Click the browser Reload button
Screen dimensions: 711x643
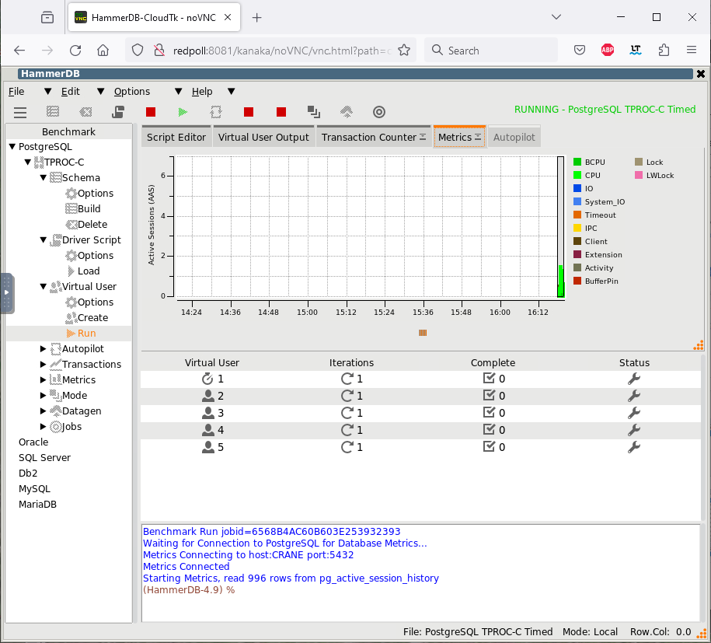coord(75,51)
